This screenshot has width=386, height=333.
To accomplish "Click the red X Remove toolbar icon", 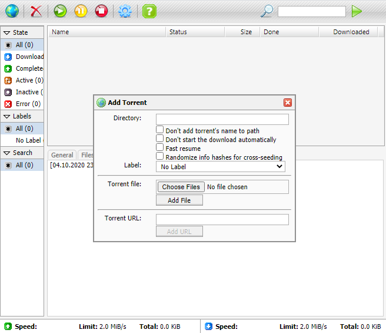I will (x=36, y=11).
